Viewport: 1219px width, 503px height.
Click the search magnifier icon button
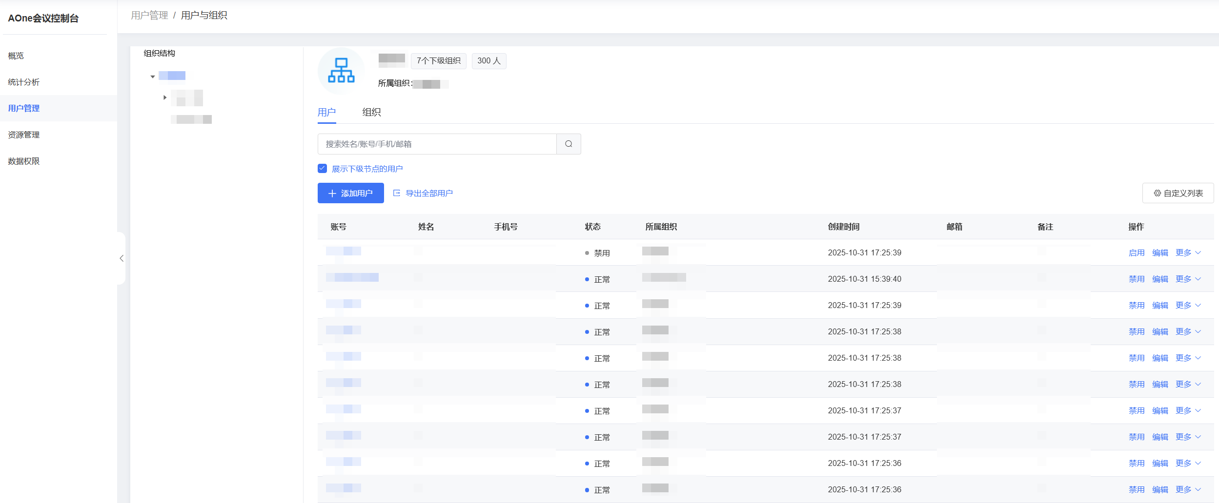coord(569,144)
